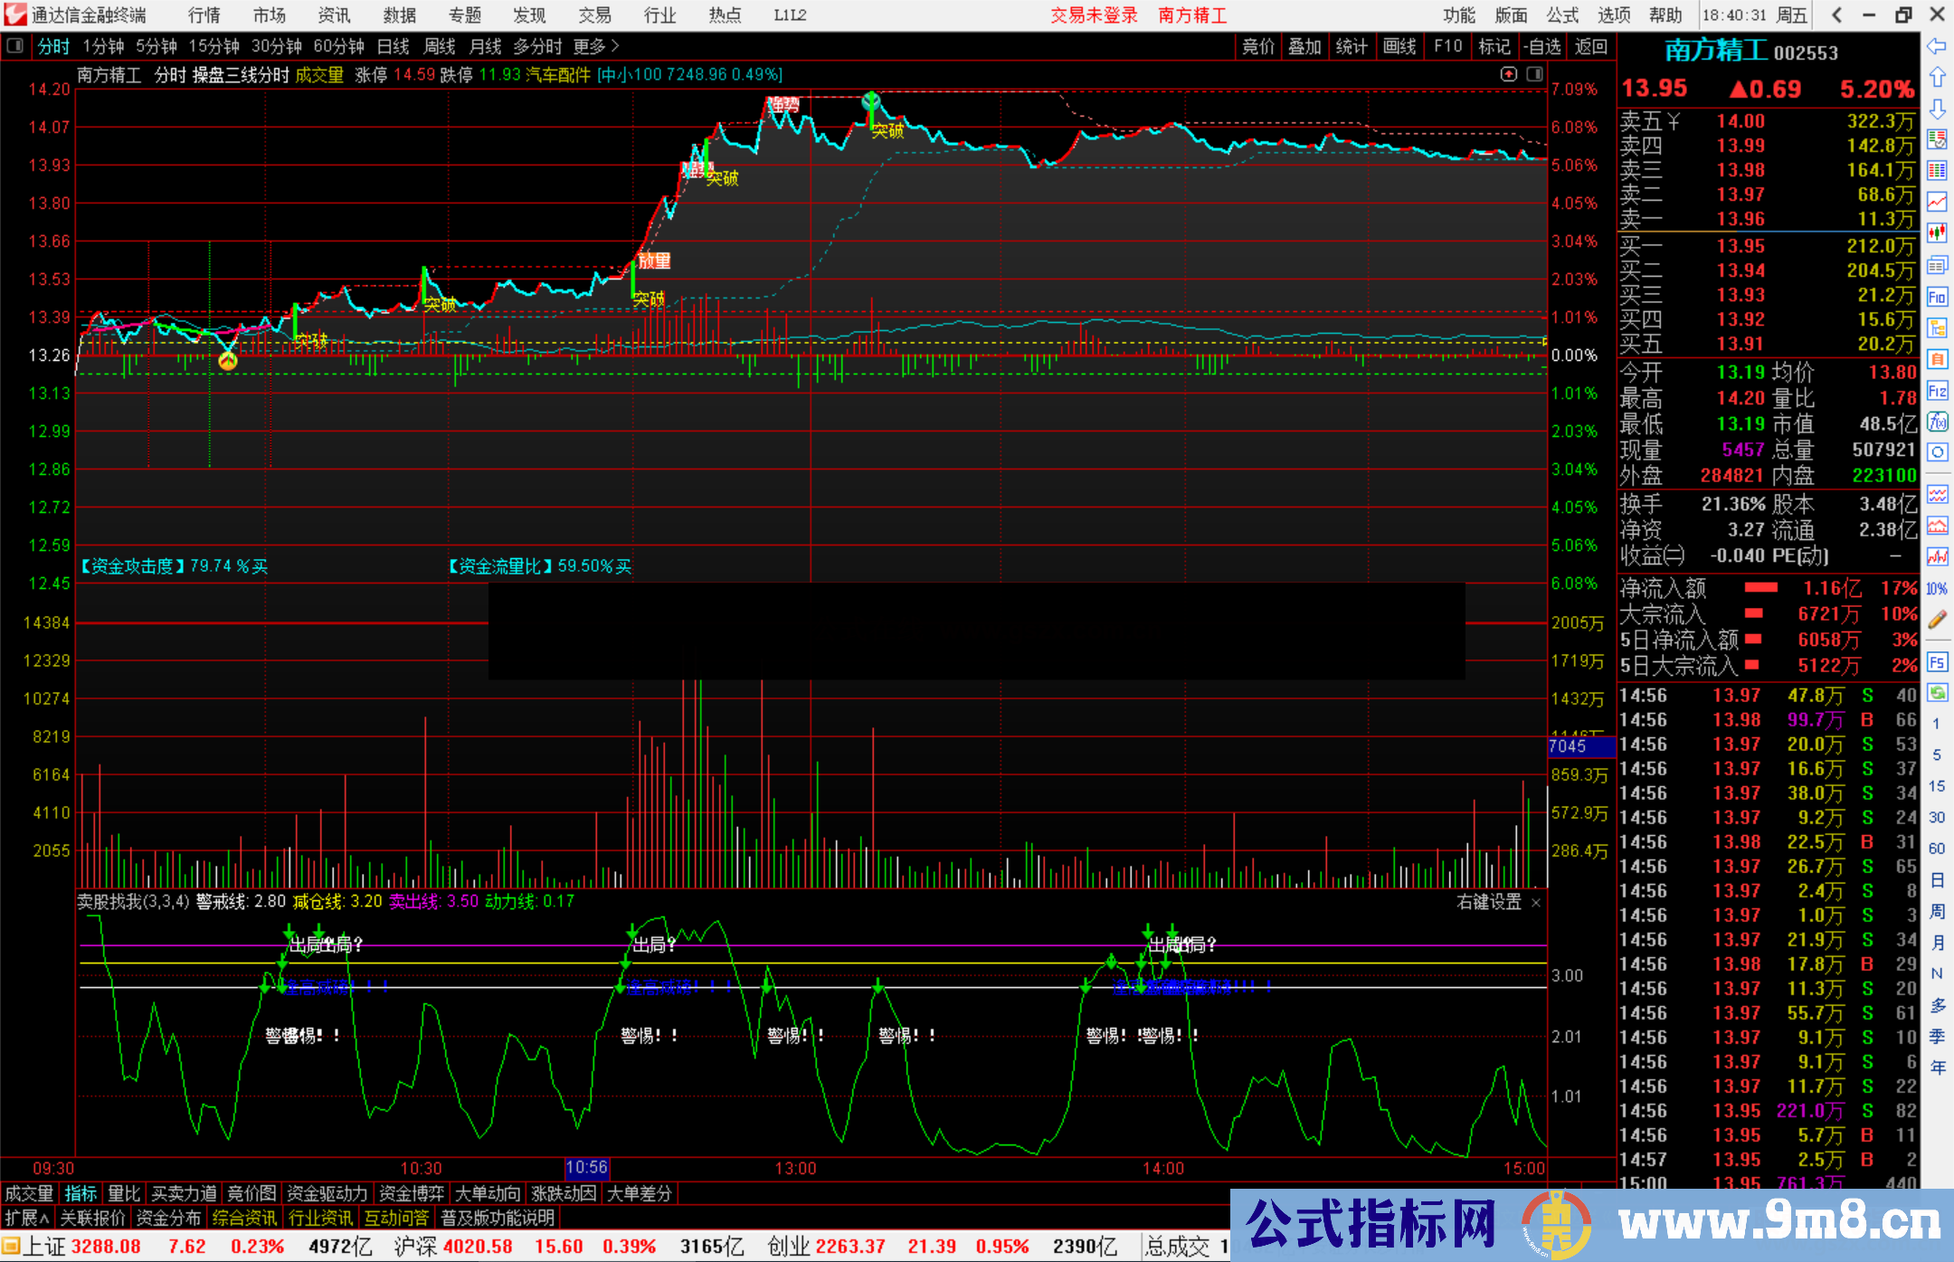Toggle the left panel layout icon
1954x1262 pixels.
pos(15,46)
